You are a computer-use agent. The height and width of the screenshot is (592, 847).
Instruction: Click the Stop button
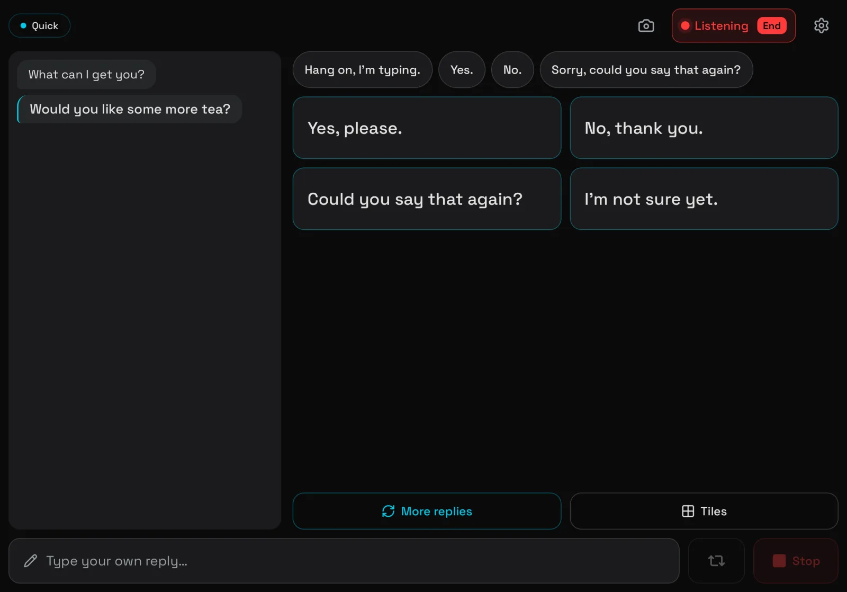[796, 561]
